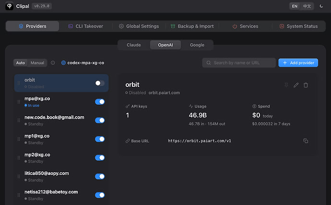Select the netisa212@babetoy.com provider row
Screen dimensions: 331x205
(61, 195)
